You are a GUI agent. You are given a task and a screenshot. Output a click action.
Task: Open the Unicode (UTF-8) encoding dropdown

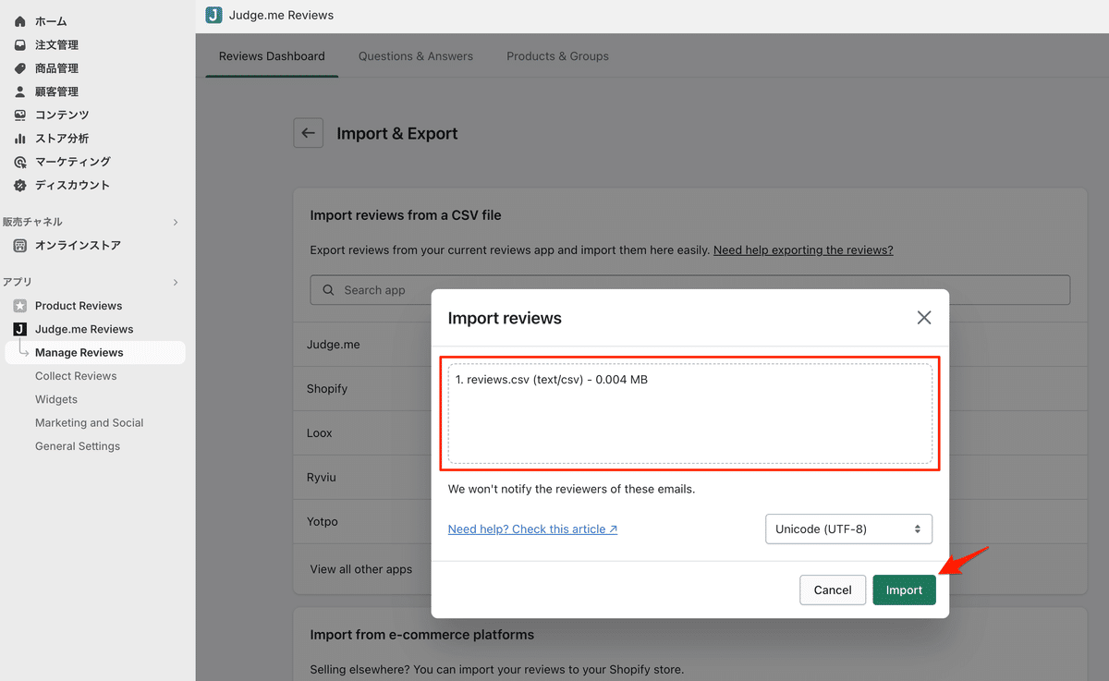(x=848, y=529)
